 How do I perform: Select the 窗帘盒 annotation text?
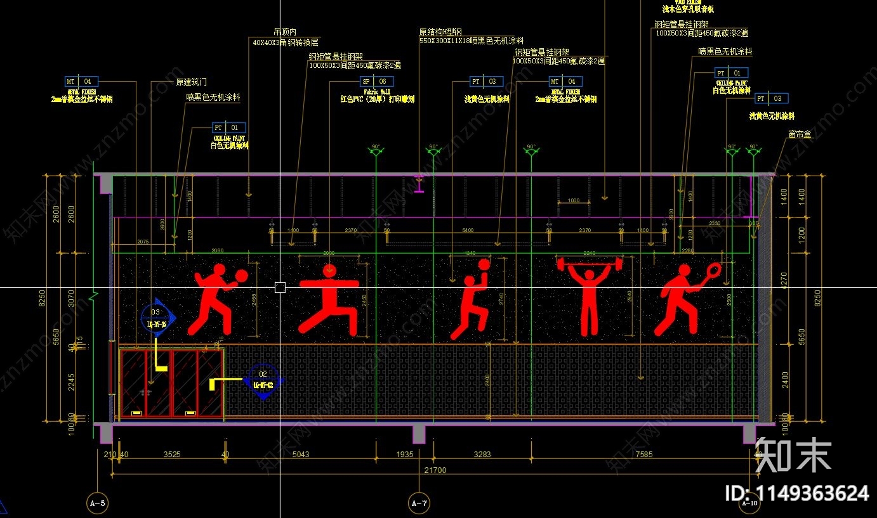pyautogui.click(x=800, y=134)
